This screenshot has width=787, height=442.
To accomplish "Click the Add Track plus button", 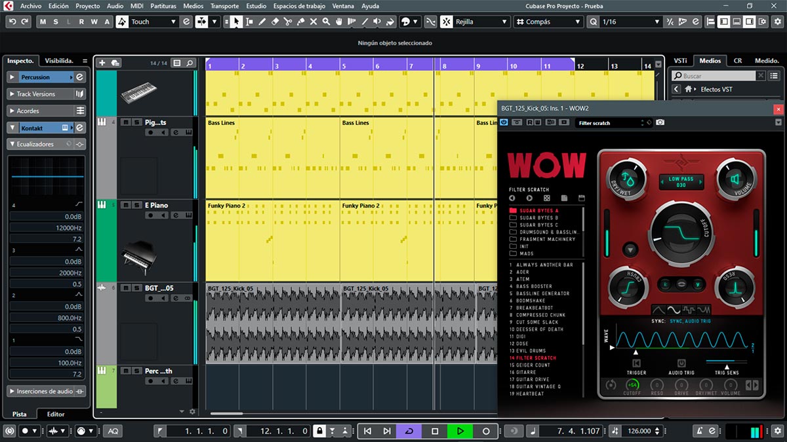I will click(102, 63).
